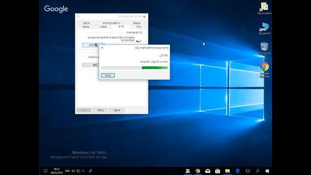
Task: Open the Sharing (שיתוף) tab
Action: pos(86,27)
